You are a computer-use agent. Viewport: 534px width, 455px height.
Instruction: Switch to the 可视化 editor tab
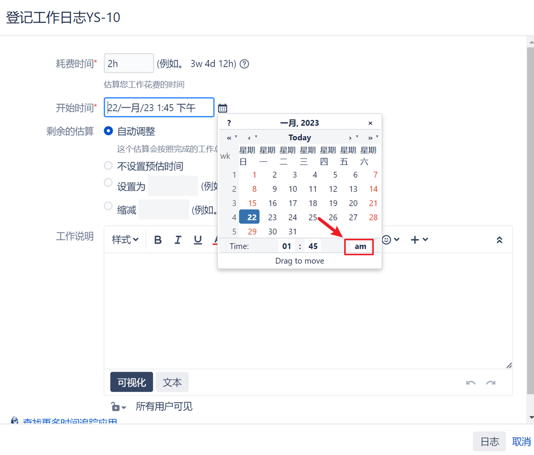click(131, 382)
